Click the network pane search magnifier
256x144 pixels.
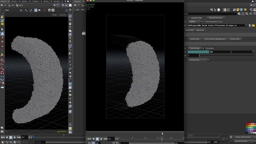[x=251, y=10]
